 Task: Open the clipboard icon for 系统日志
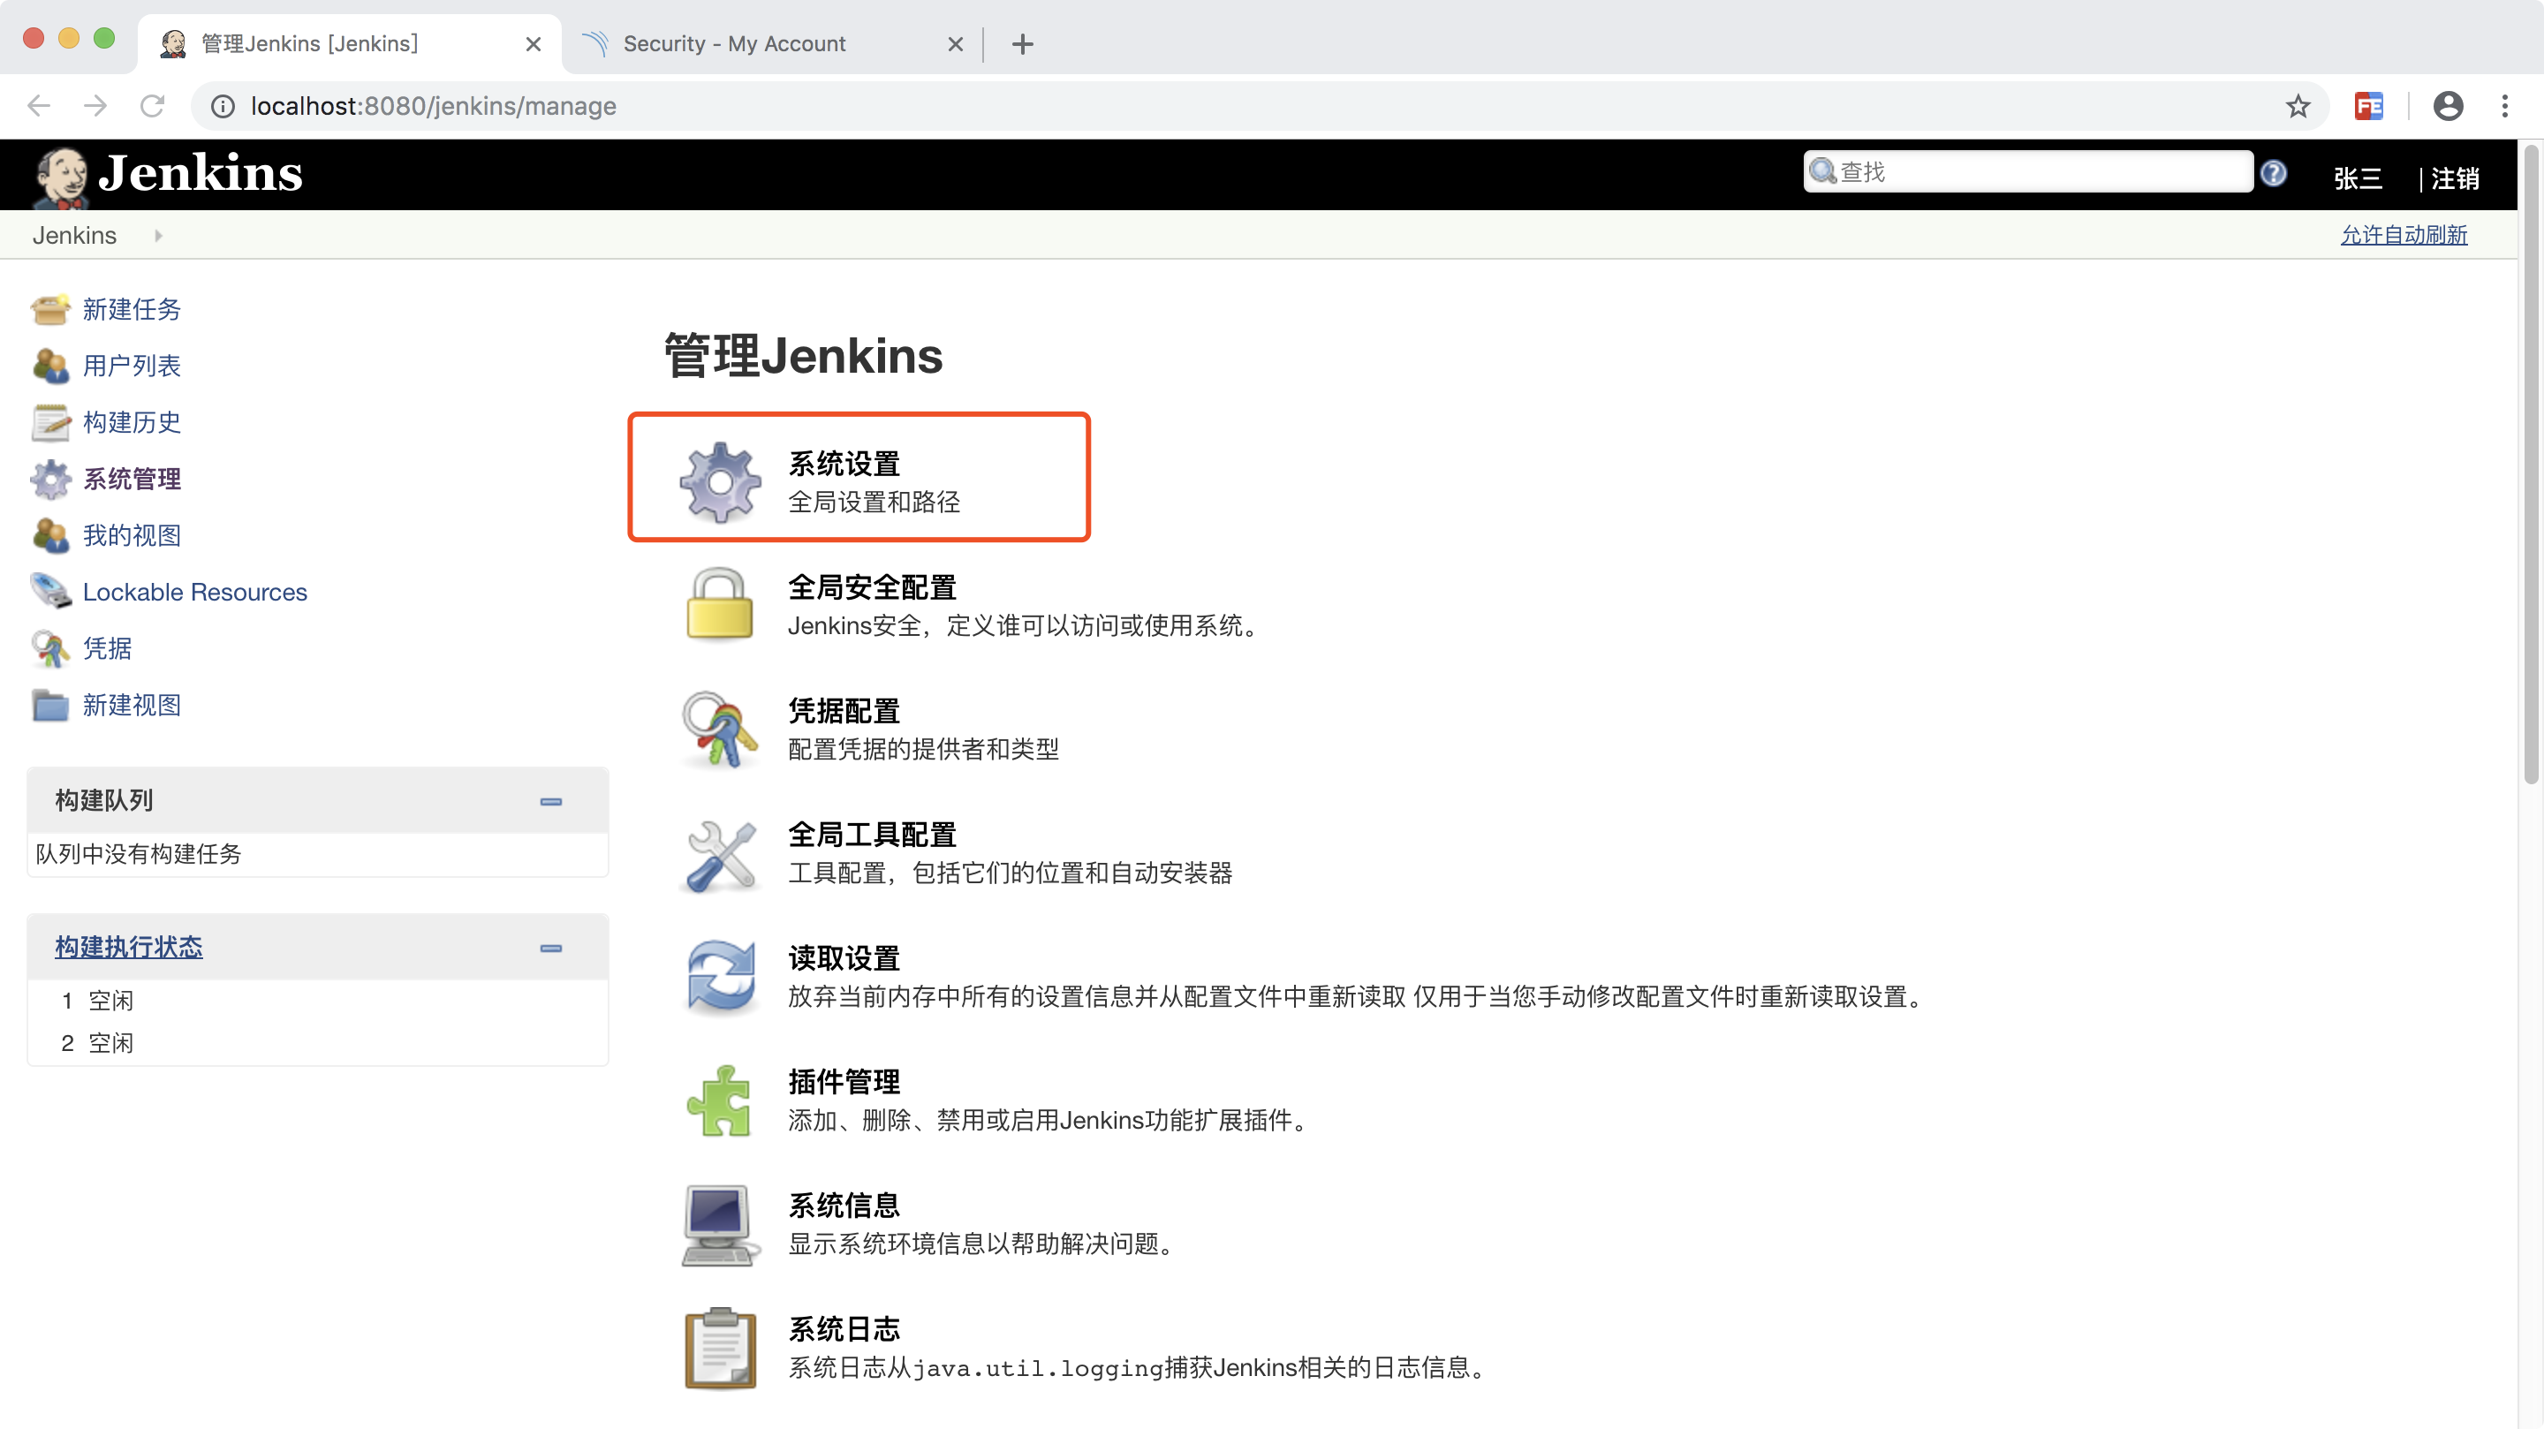720,1348
